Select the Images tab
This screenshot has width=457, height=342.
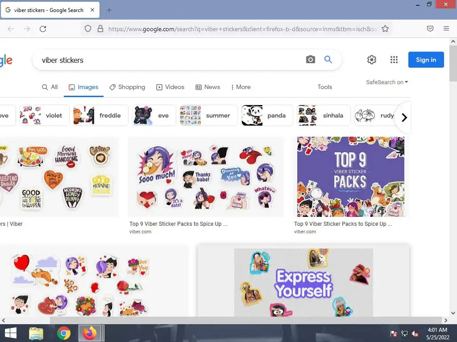[x=83, y=87]
